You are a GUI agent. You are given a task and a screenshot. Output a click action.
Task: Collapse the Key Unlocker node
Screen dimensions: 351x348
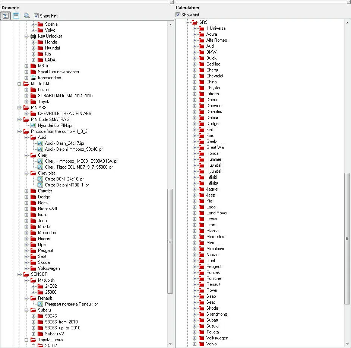26,36
